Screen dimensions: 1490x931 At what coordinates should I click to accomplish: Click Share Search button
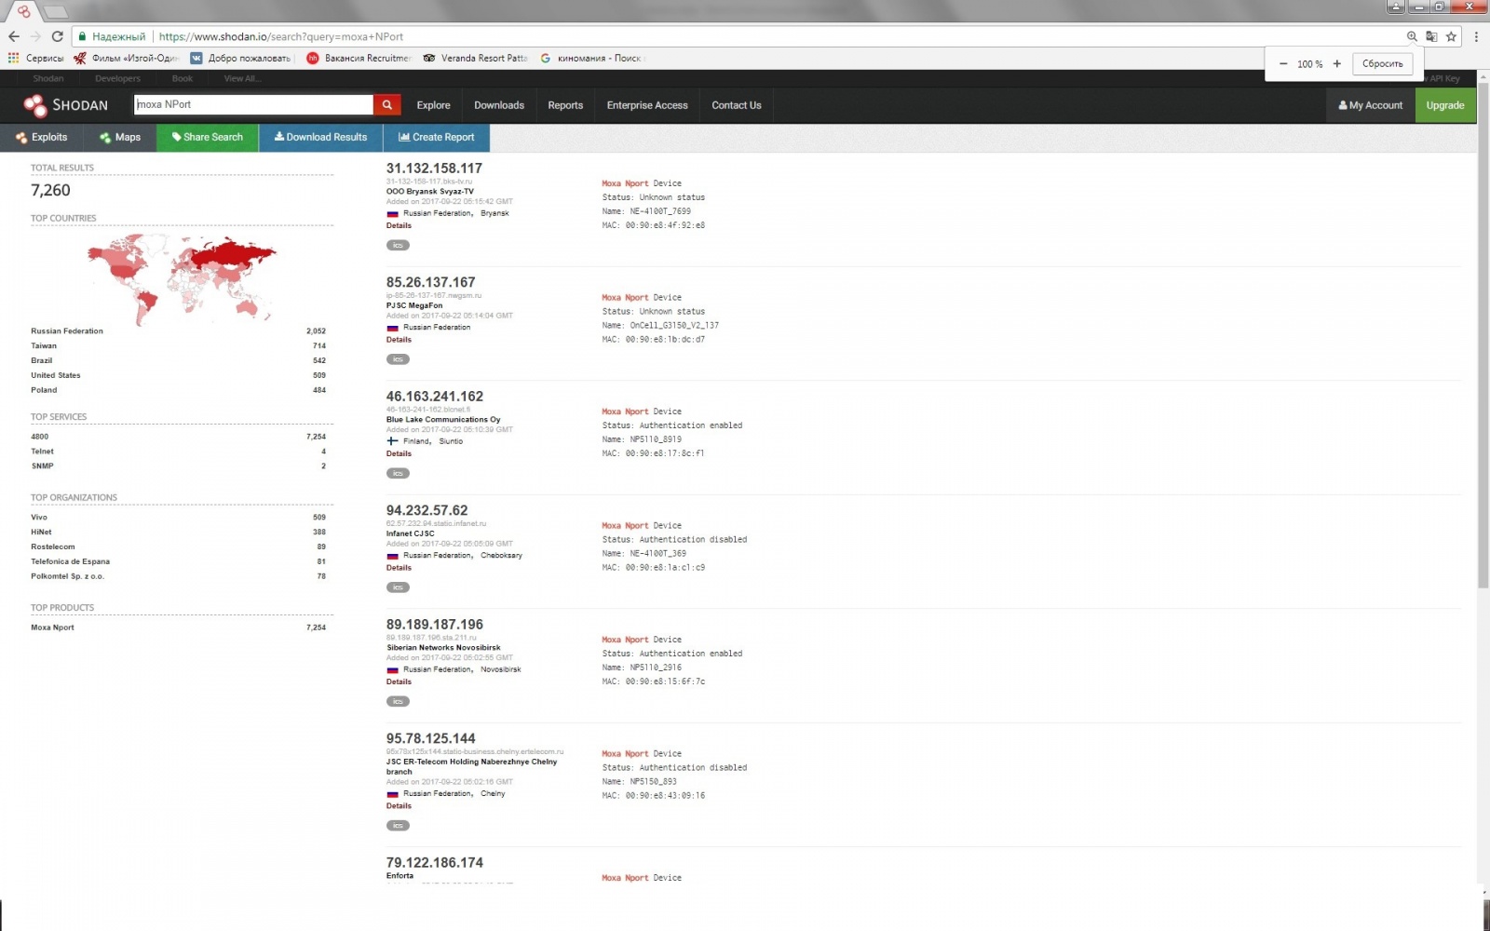208,137
